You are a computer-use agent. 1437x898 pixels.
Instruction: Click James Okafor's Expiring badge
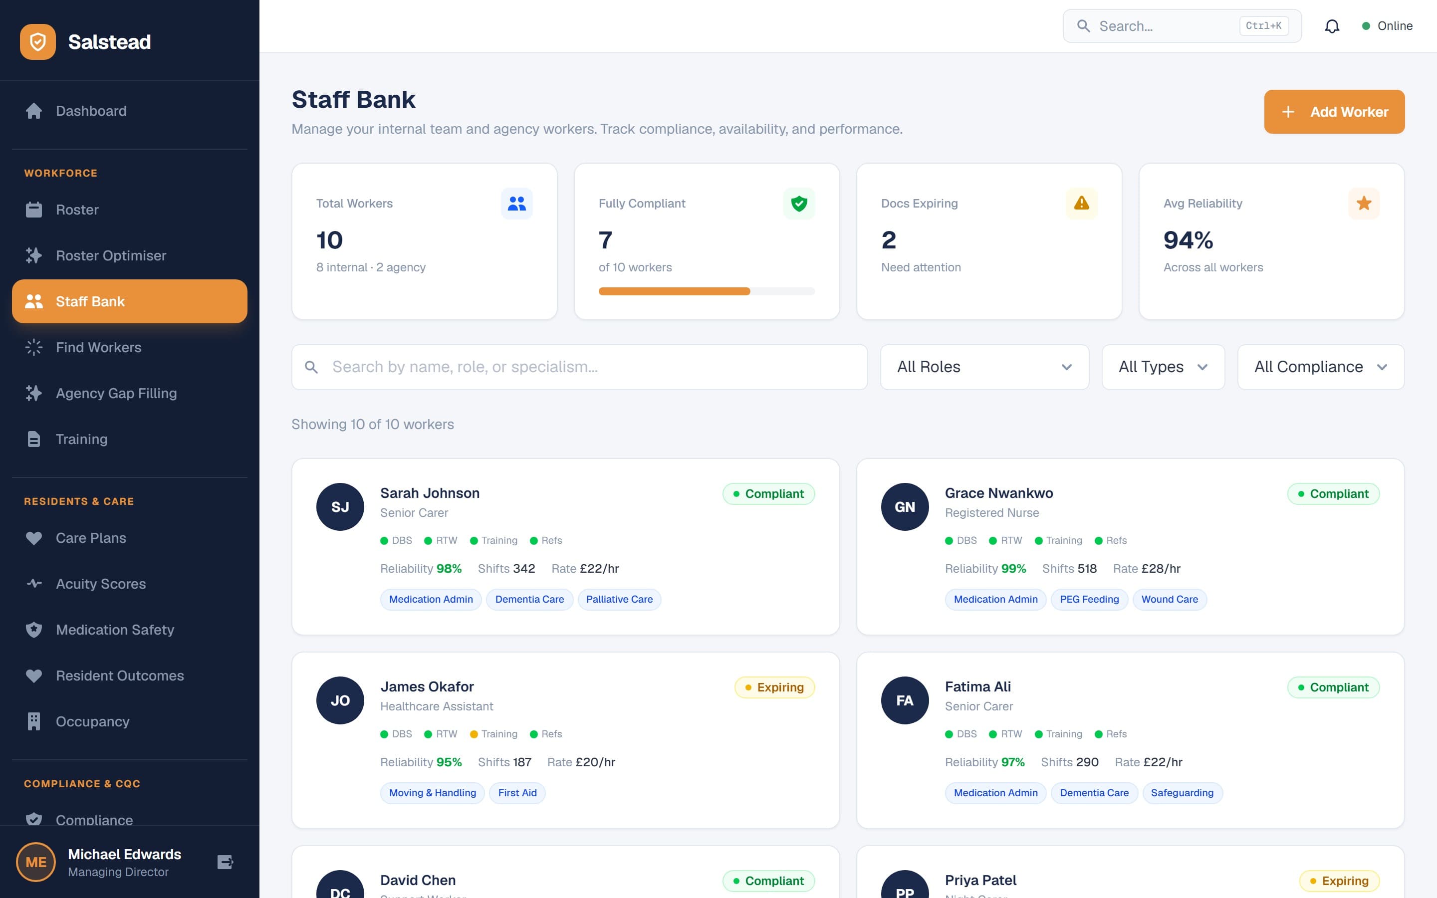click(x=774, y=687)
